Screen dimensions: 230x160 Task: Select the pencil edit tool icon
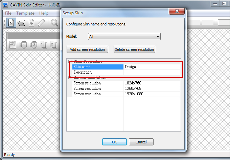[x=41, y=23]
